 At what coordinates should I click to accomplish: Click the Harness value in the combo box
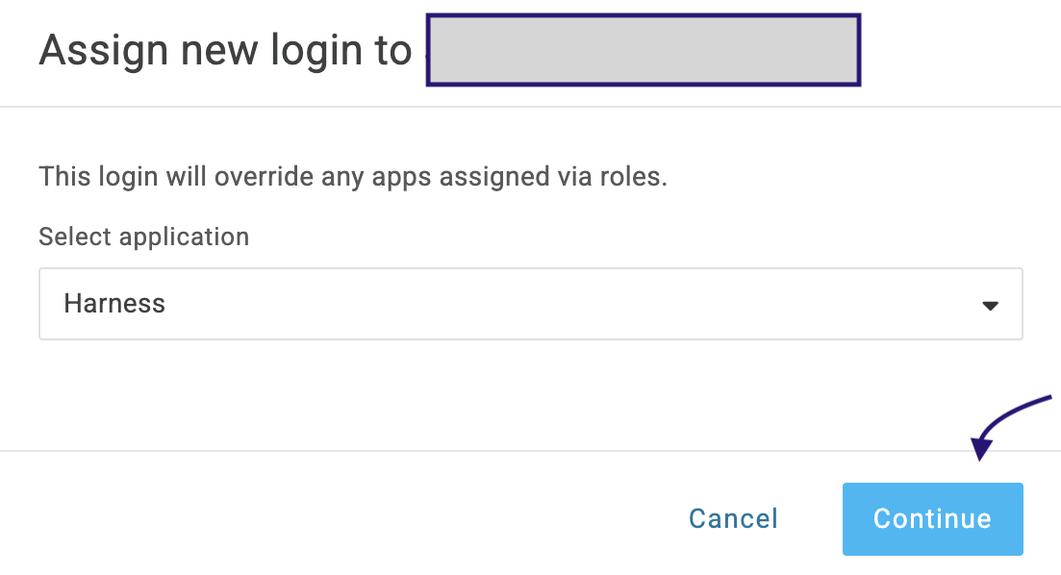pos(114,304)
